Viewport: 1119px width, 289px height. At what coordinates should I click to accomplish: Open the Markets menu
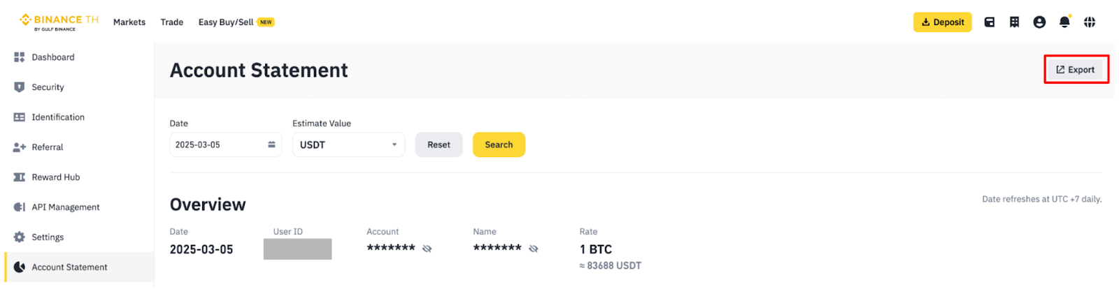pos(129,22)
